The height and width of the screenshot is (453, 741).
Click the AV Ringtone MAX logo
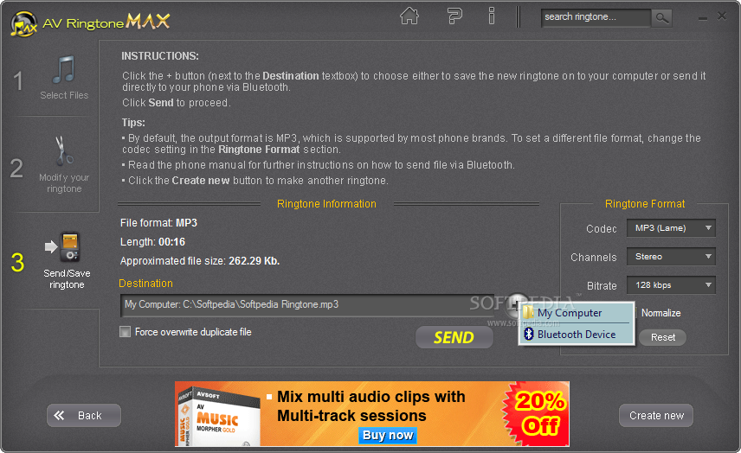pyautogui.click(x=90, y=22)
